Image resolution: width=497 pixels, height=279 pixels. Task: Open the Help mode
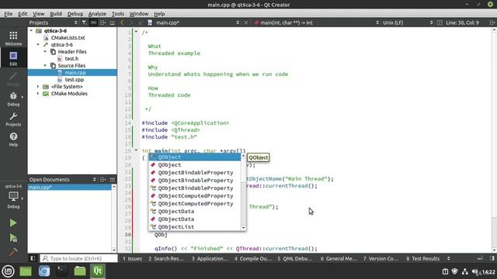click(x=13, y=139)
